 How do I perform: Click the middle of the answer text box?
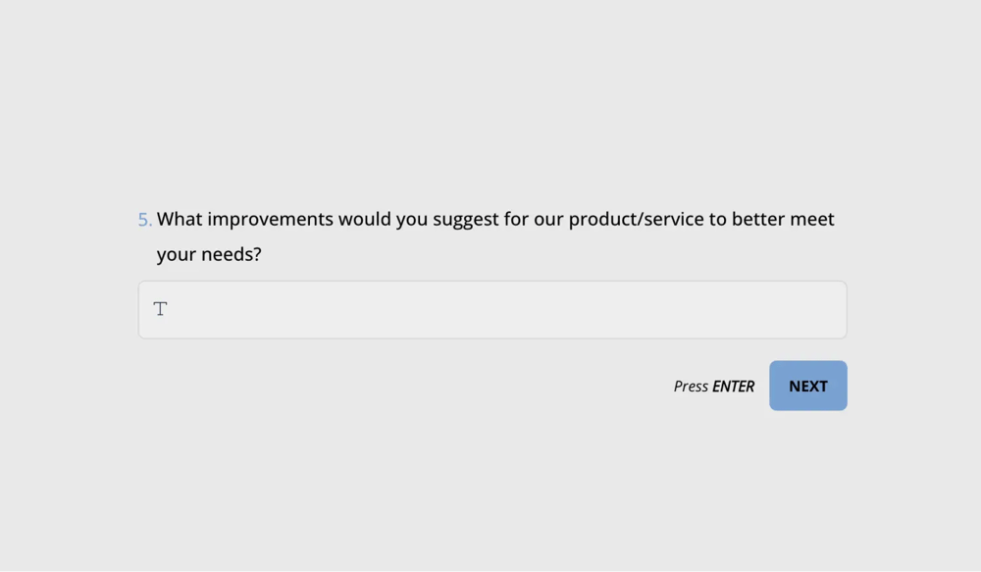[492, 310]
